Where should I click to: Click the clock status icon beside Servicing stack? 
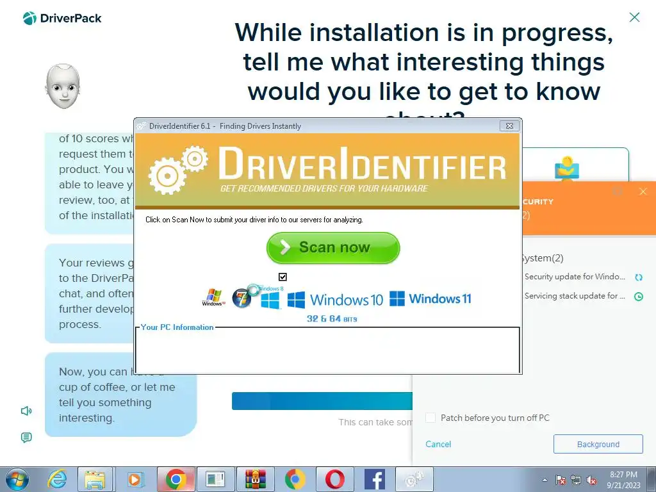point(639,297)
